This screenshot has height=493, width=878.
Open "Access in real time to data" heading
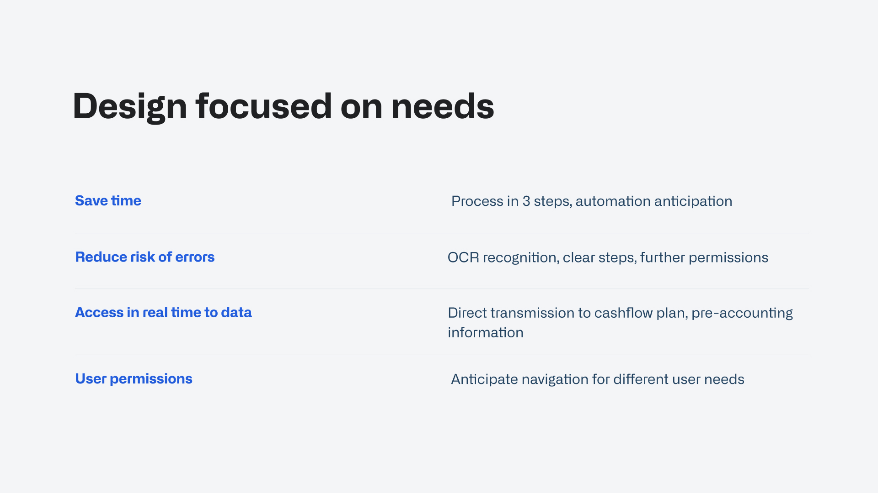(x=163, y=313)
